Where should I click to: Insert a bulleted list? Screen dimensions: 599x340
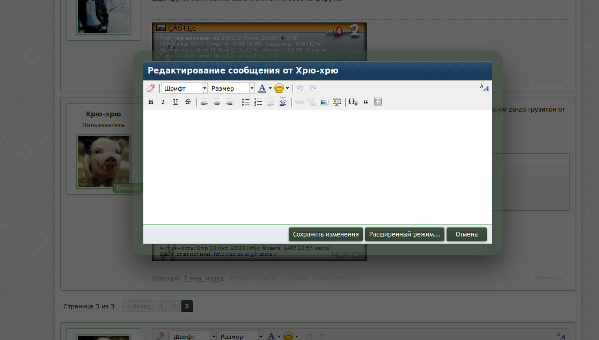point(246,102)
